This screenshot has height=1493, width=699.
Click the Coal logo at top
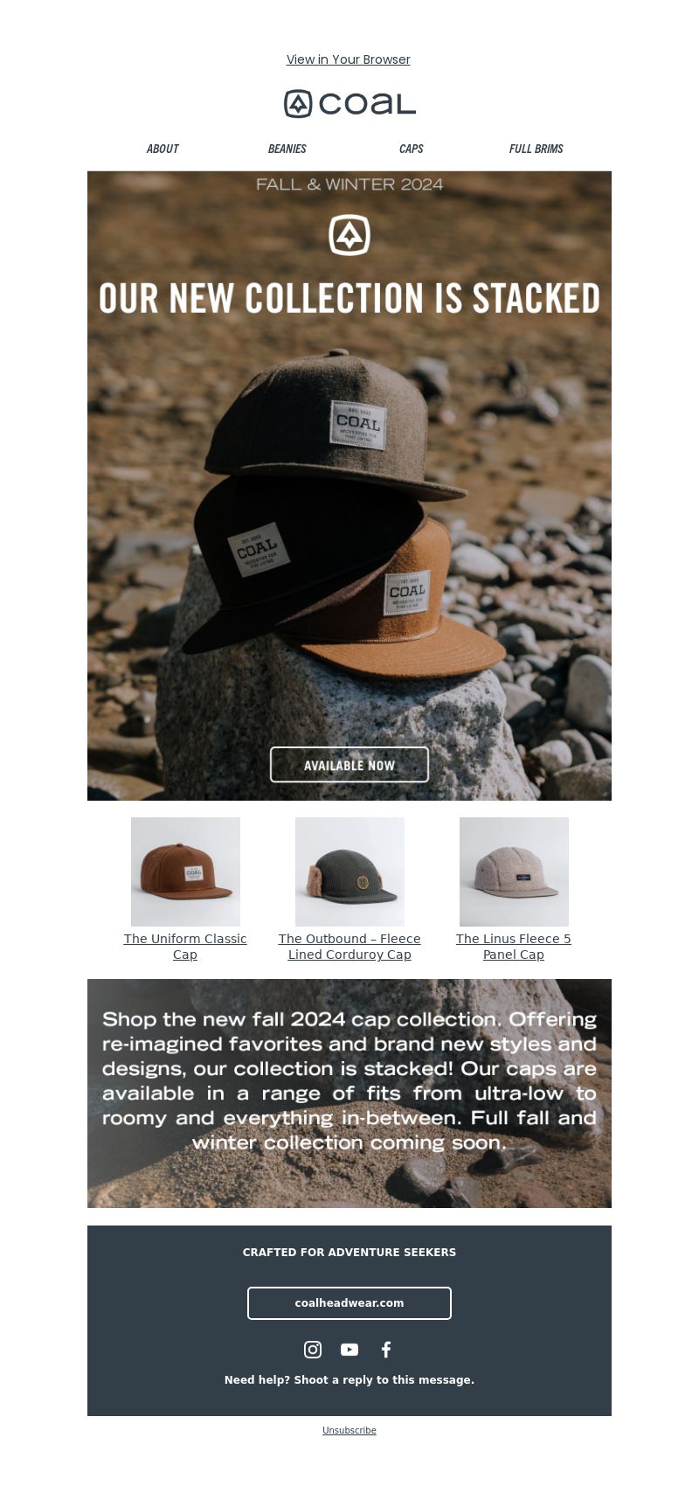[x=349, y=104]
